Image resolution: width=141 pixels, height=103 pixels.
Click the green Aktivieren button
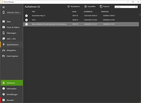click(x=12, y=83)
